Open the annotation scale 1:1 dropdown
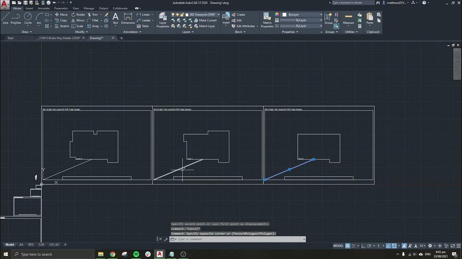Screen dimensions: 462x259 click(x=422, y=246)
